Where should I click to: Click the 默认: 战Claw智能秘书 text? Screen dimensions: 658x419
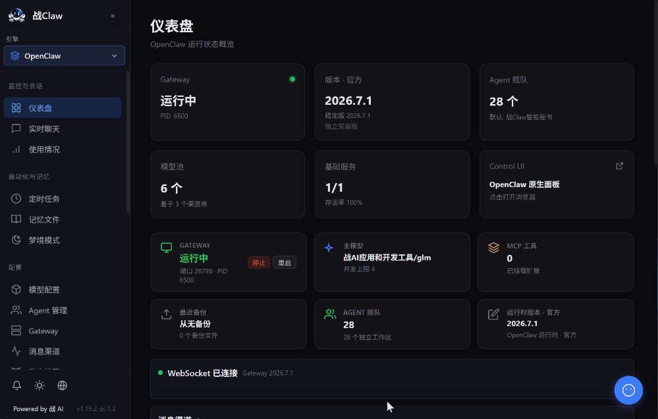pos(521,117)
